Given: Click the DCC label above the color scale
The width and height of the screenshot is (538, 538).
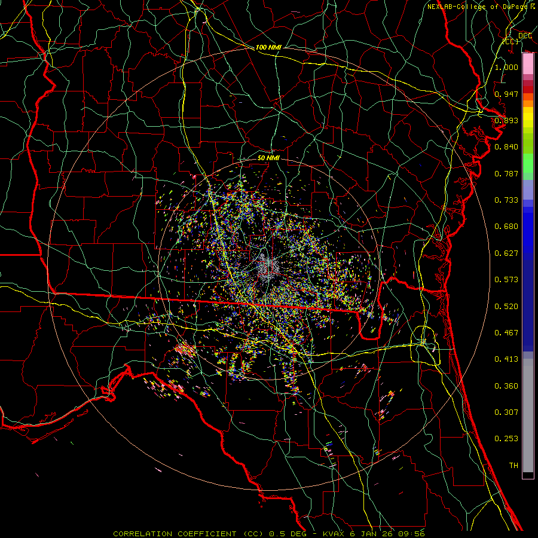Looking at the screenshot, I should (525, 36).
